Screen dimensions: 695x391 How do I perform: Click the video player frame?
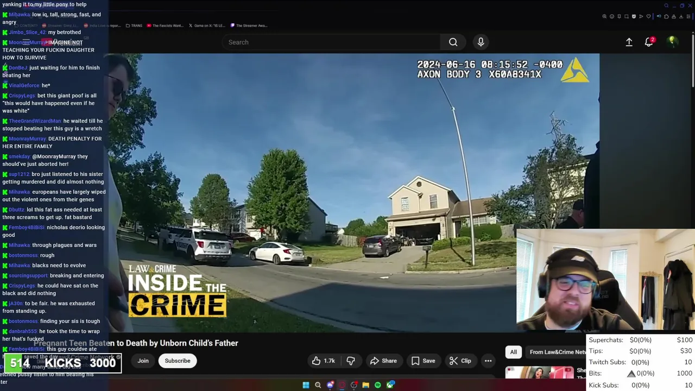click(x=354, y=193)
